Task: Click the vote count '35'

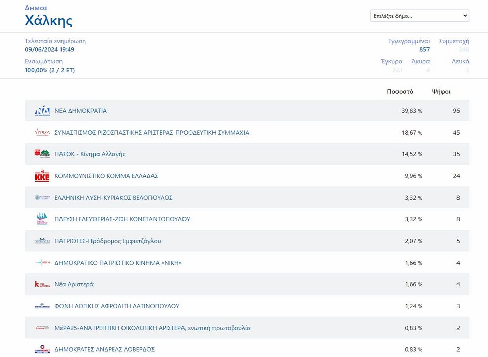Action: 456,154
